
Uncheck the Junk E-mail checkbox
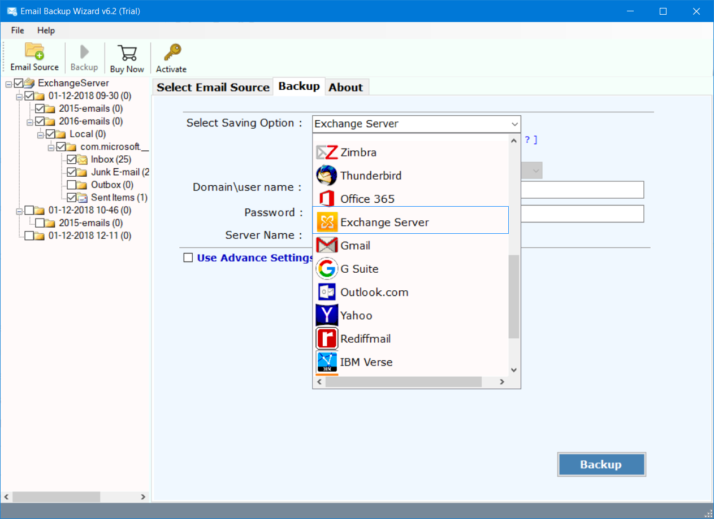tap(72, 172)
